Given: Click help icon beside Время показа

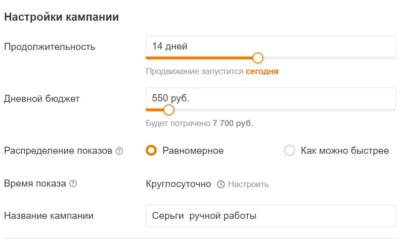Looking at the screenshot, I should [x=73, y=184].
